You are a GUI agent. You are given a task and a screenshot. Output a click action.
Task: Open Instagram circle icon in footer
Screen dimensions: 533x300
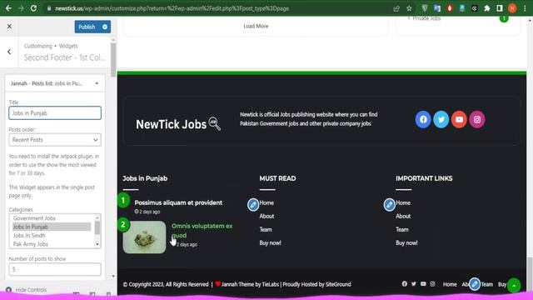[x=477, y=119]
